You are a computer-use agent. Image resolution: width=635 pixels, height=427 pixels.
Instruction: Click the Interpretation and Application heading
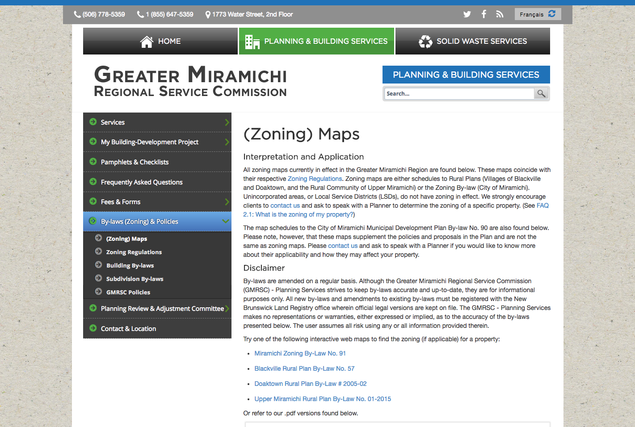(x=303, y=157)
